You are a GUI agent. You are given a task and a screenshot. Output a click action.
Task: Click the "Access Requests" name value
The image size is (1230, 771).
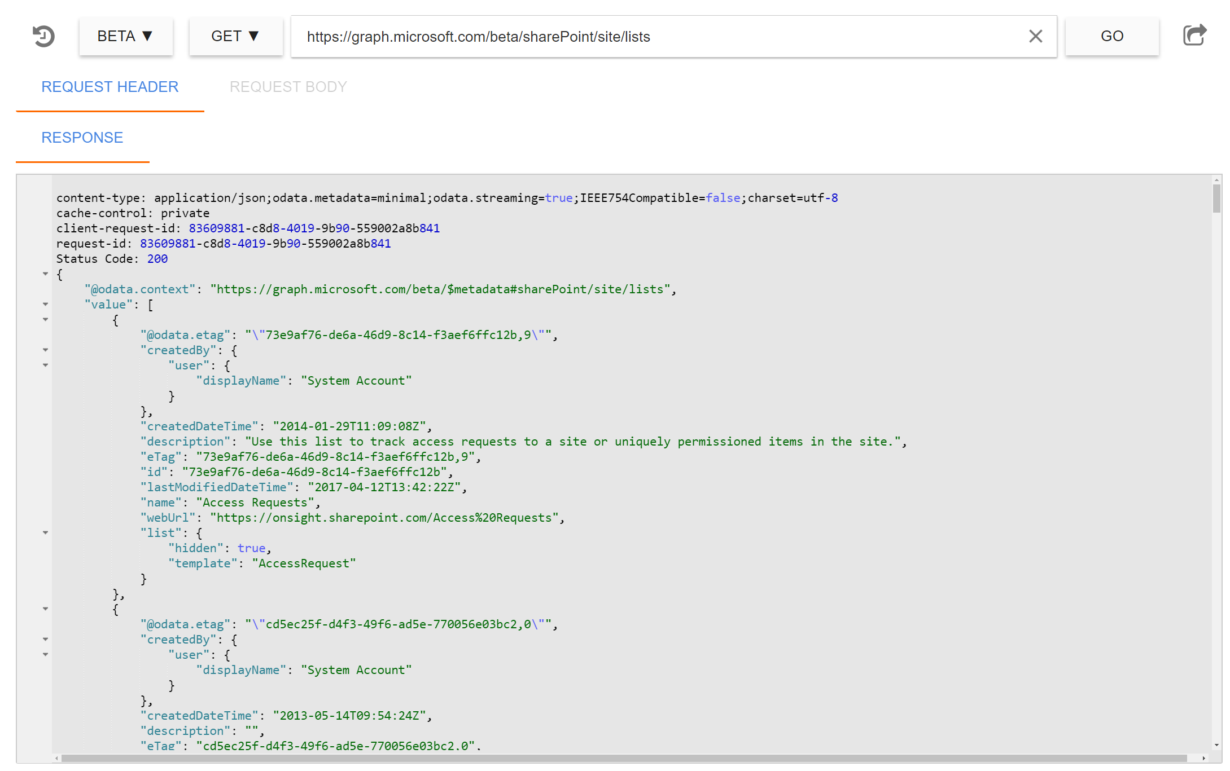255,503
